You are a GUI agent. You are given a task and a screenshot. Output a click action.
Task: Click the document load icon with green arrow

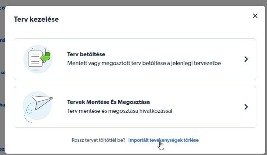coord(38,59)
